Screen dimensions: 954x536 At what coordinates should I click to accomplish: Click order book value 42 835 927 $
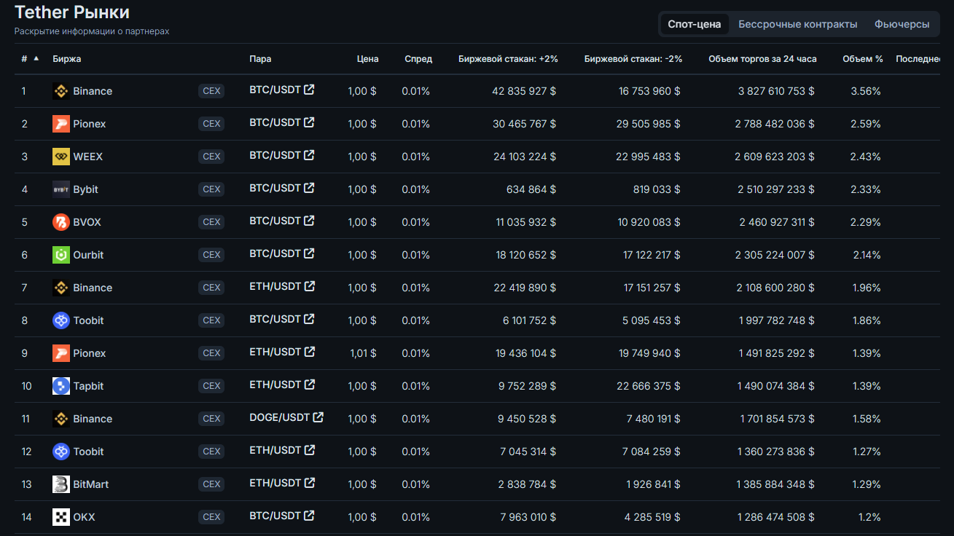(x=524, y=91)
